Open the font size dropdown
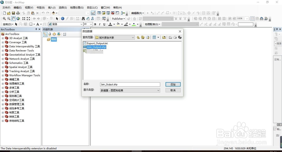Screen dimensions: 282x152 [x=91, y=24]
